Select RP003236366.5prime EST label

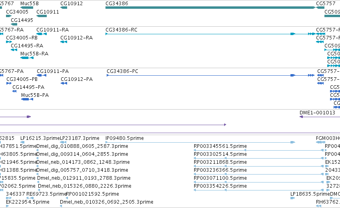[220, 170]
